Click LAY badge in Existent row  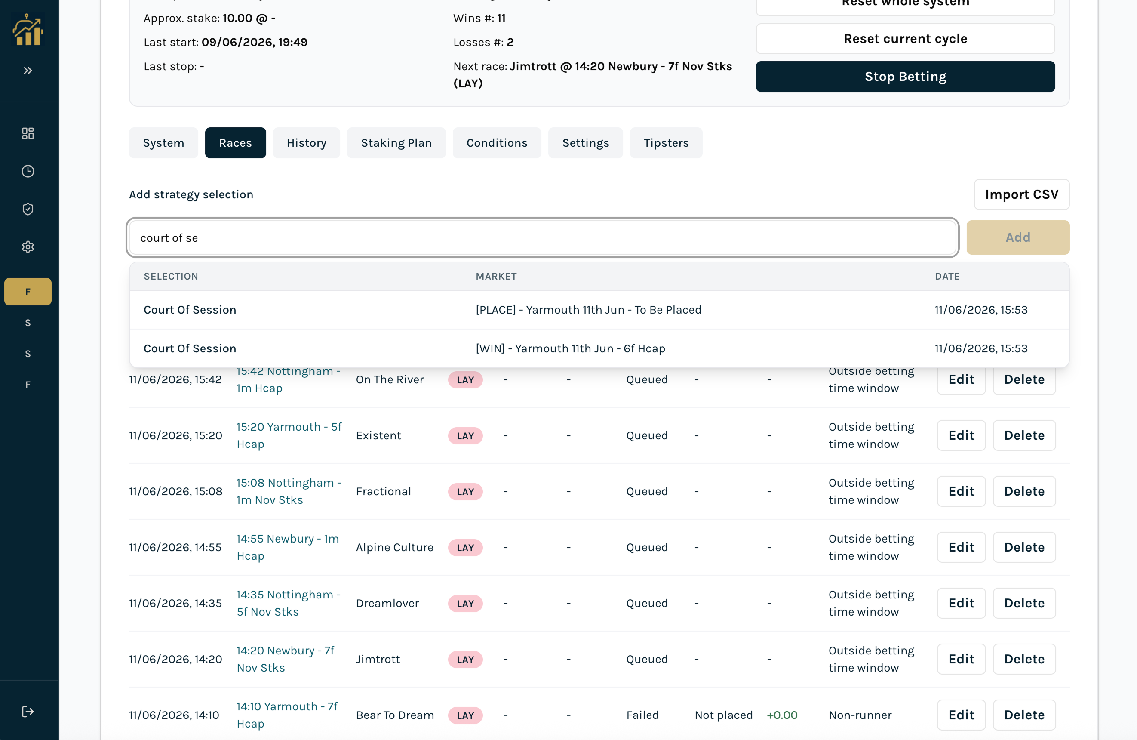(x=465, y=436)
